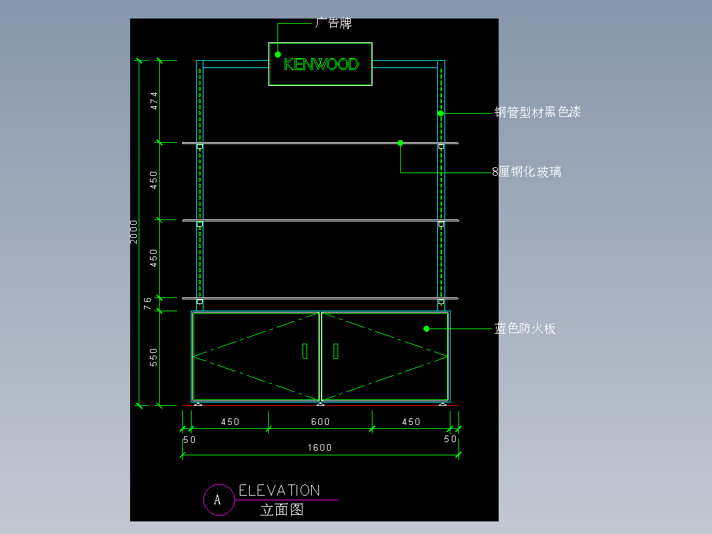The image size is (712, 534).
Task: Select the 450 dimension between top and middle shelves
Action: pos(153,180)
